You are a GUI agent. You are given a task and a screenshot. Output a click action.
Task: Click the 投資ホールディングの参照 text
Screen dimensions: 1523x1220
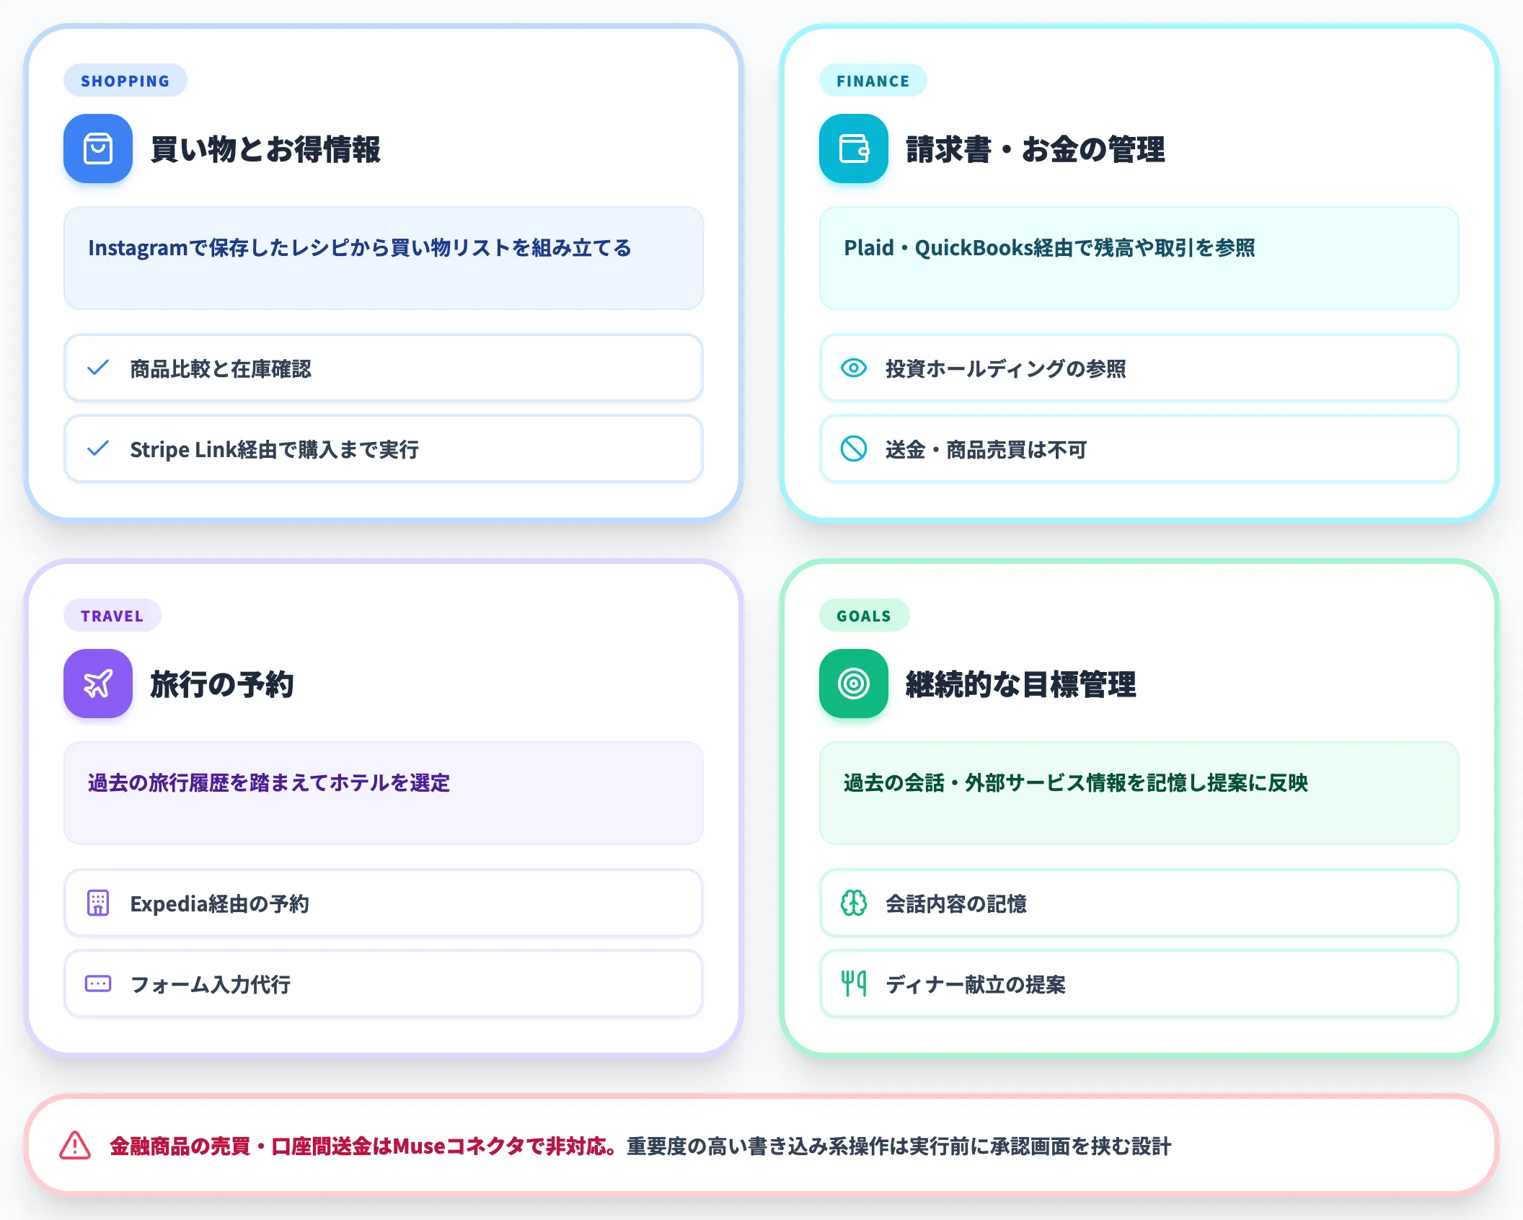pos(1006,368)
